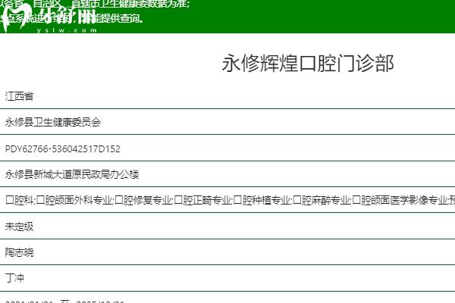Click the registration code PDY62766-536042517D152
Image resolution: width=455 pixels, height=303 pixels.
coord(62,148)
